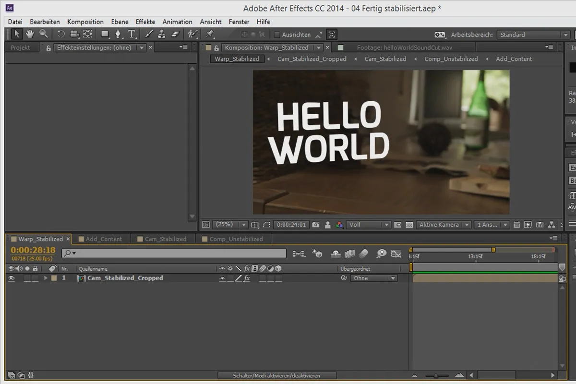Image resolution: width=576 pixels, height=384 pixels.
Task: Click Schalter/Modi aktivieren/deaktivieren button
Action: click(276, 375)
